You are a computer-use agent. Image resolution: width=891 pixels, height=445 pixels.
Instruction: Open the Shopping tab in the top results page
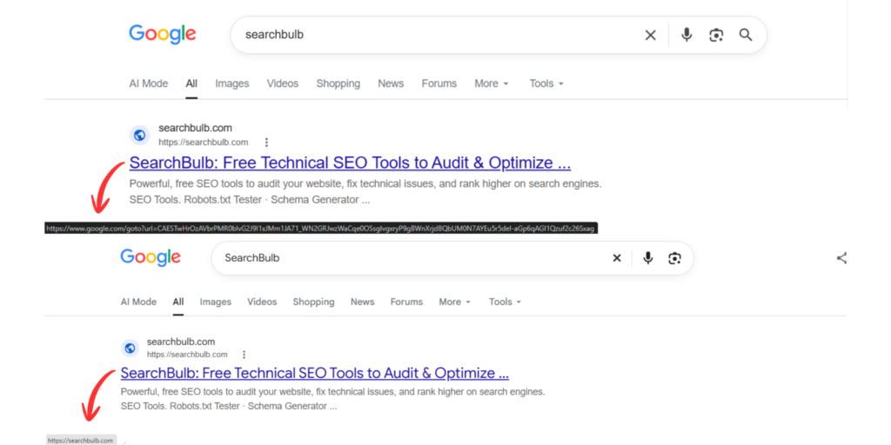tap(338, 83)
